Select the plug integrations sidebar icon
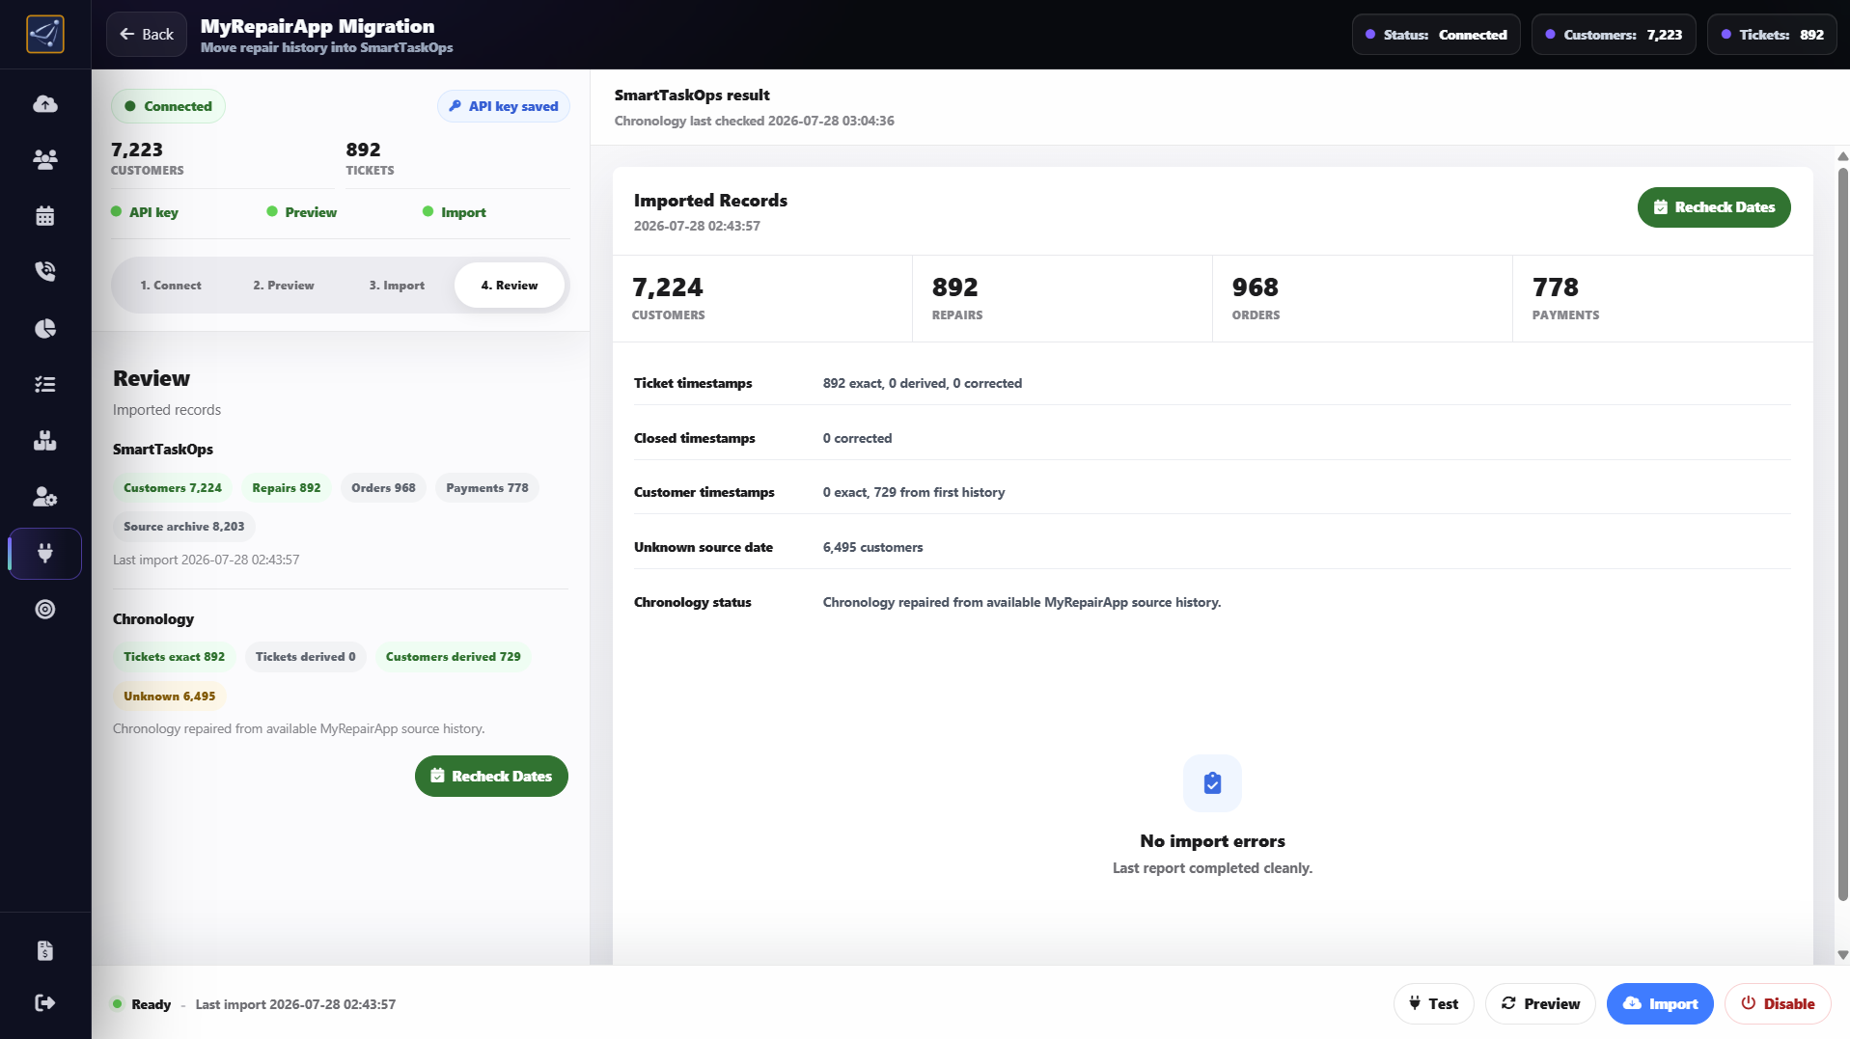The width and height of the screenshot is (1850, 1039). coord(45,554)
